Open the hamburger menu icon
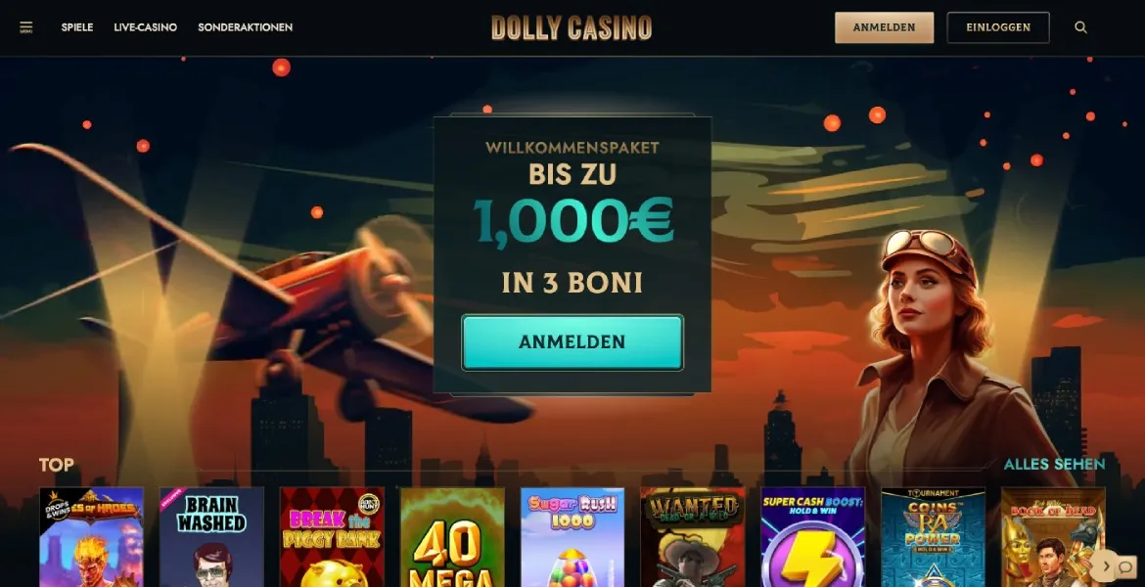 coord(26,27)
